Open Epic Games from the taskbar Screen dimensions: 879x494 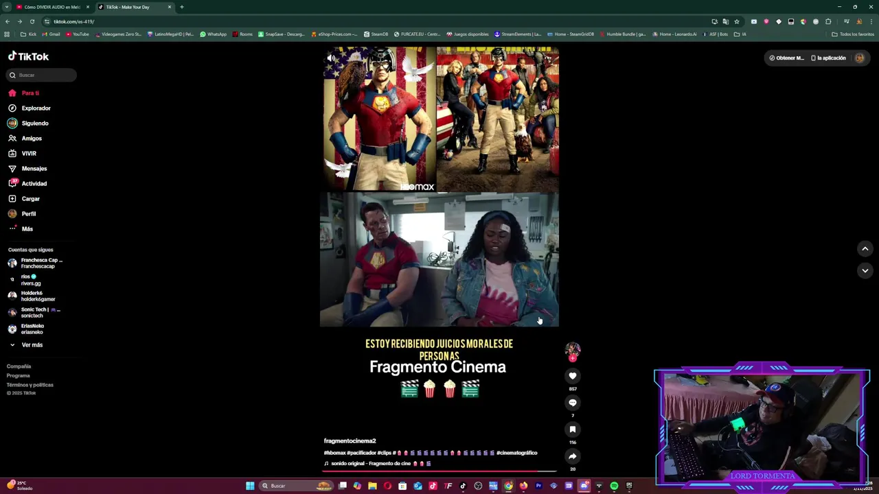[x=629, y=486]
